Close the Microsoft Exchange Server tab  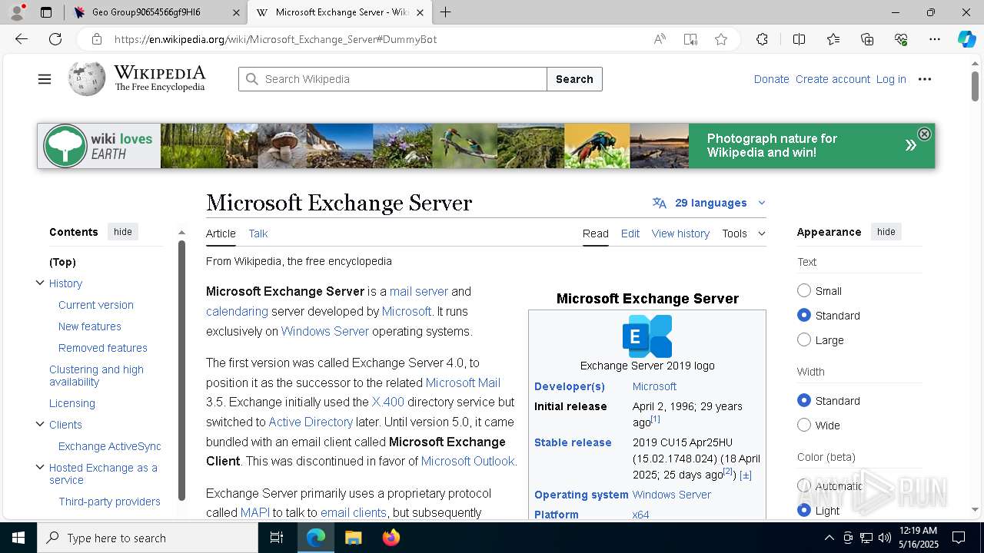[x=420, y=12]
